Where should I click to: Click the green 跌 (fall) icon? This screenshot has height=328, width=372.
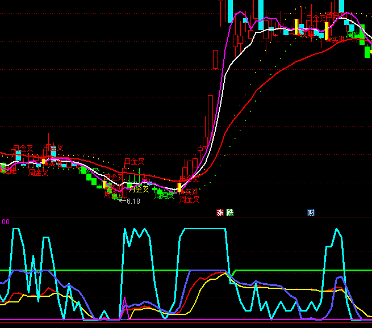point(229,213)
